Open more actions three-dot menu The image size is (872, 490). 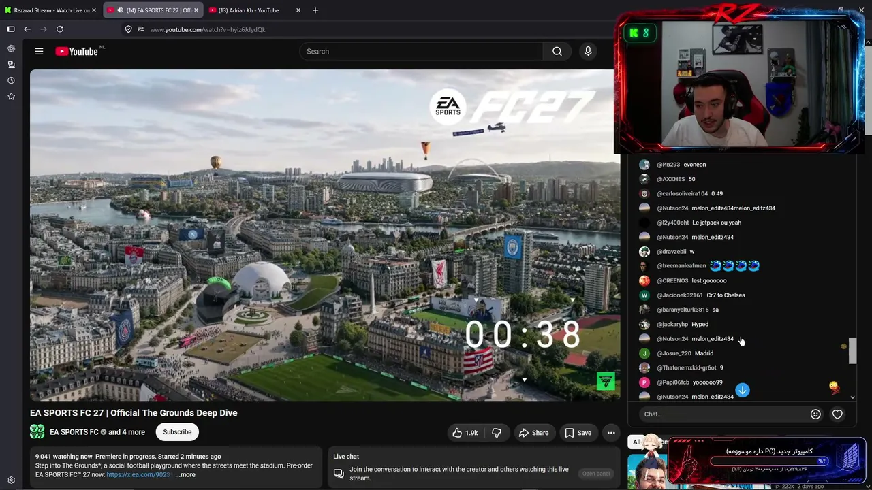pos(611,433)
